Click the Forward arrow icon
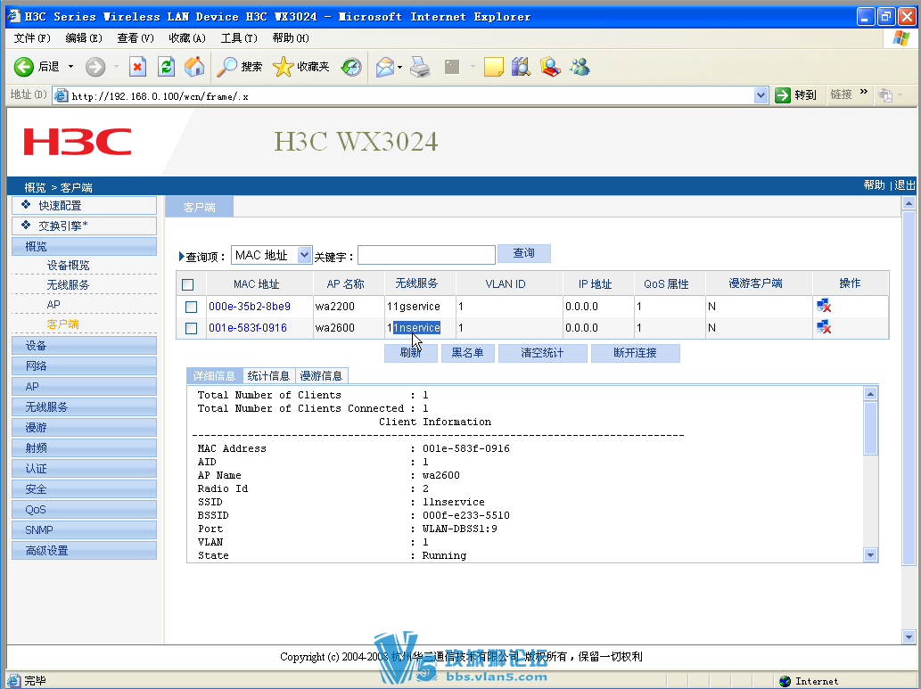Image resolution: width=921 pixels, height=689 pixels. [95, 66]
